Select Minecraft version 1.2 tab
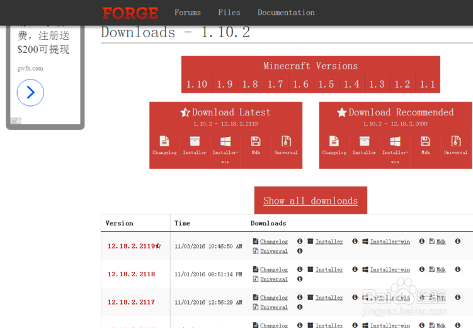The width and height of the screenshot is (473, 328). 402,84
